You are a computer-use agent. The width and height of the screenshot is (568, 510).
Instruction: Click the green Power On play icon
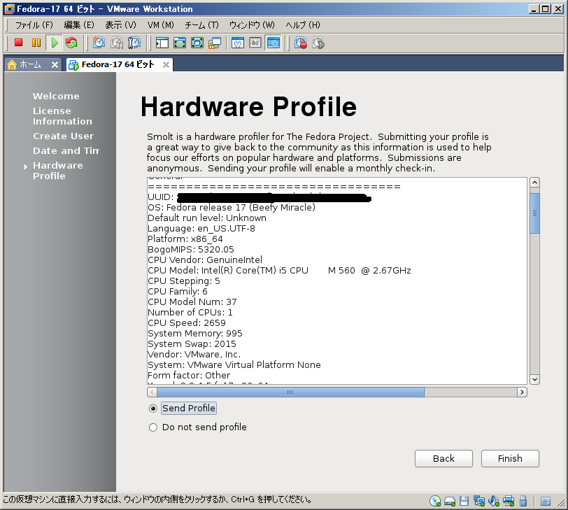coord(54,43)
